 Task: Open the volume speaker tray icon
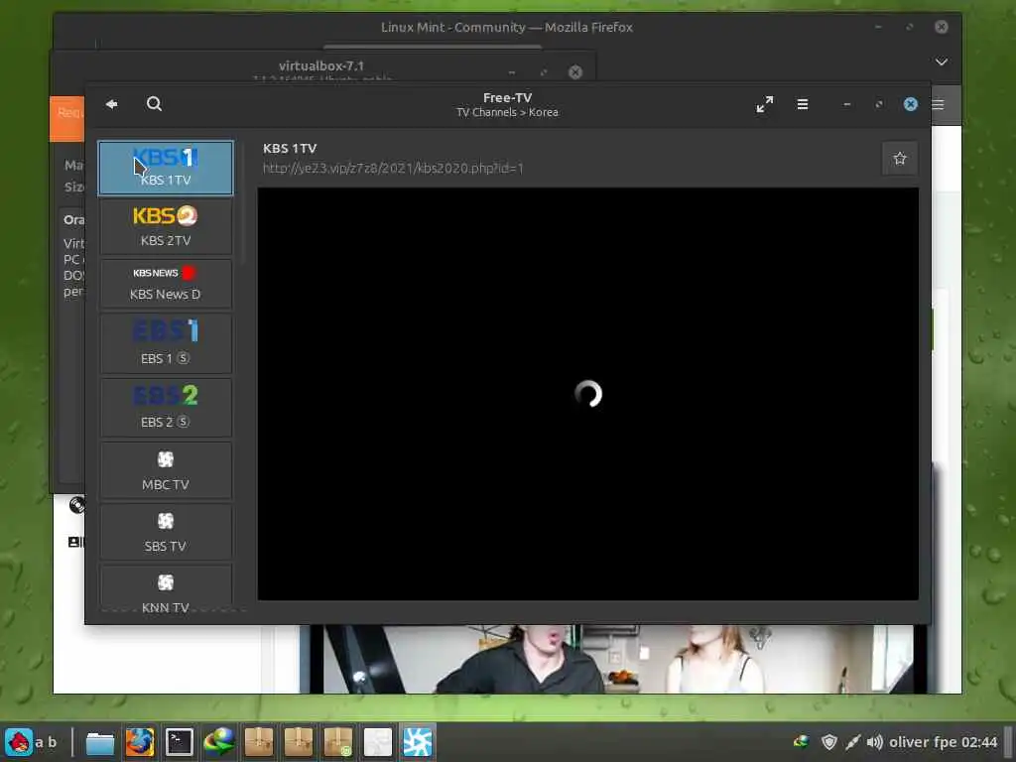[875, 742]
